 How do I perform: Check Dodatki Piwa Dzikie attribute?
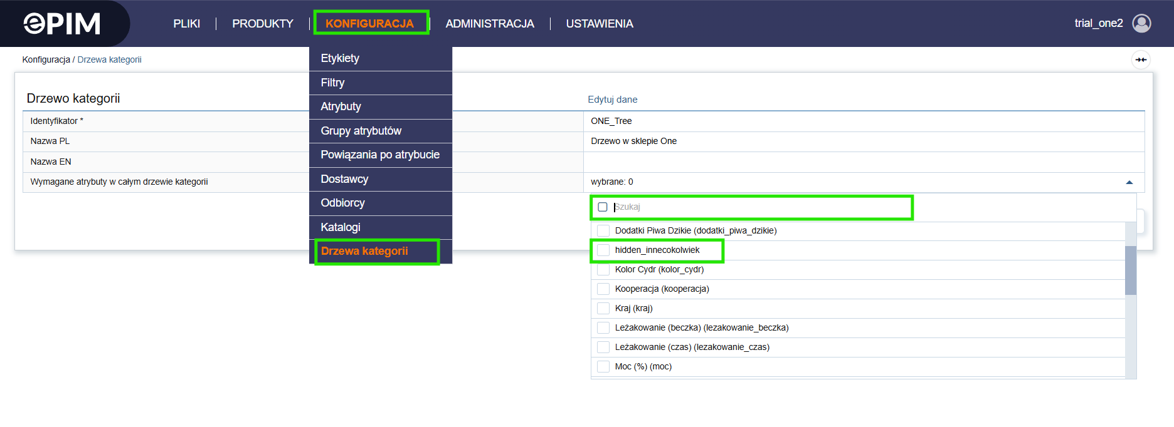[x=603, y=231]
